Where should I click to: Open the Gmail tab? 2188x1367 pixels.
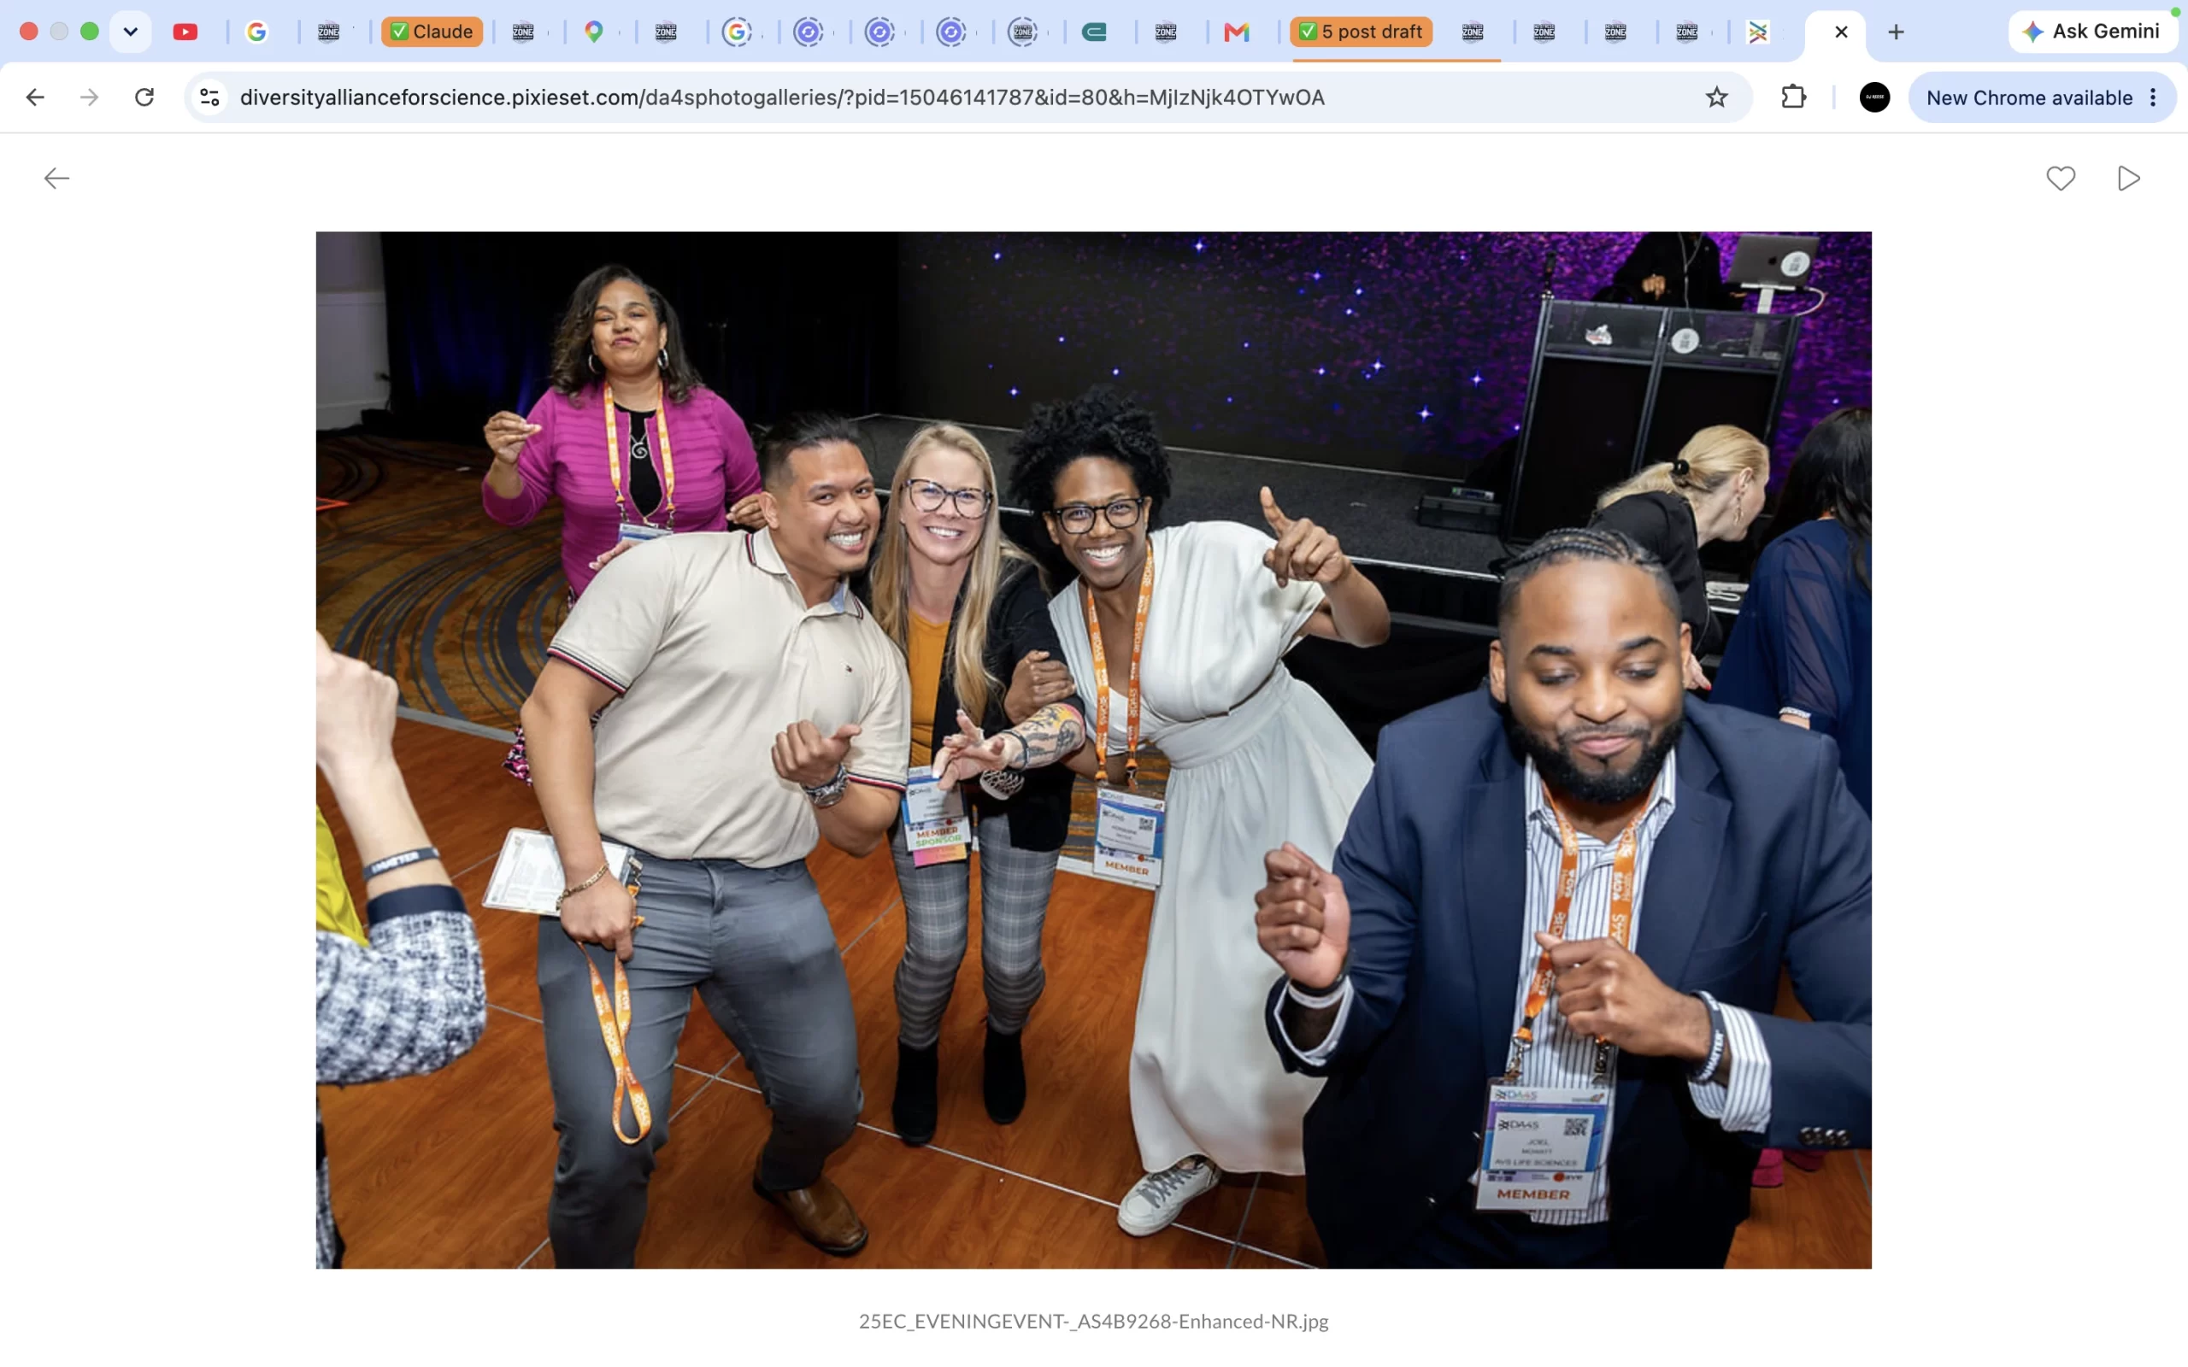pos(1236,32)
